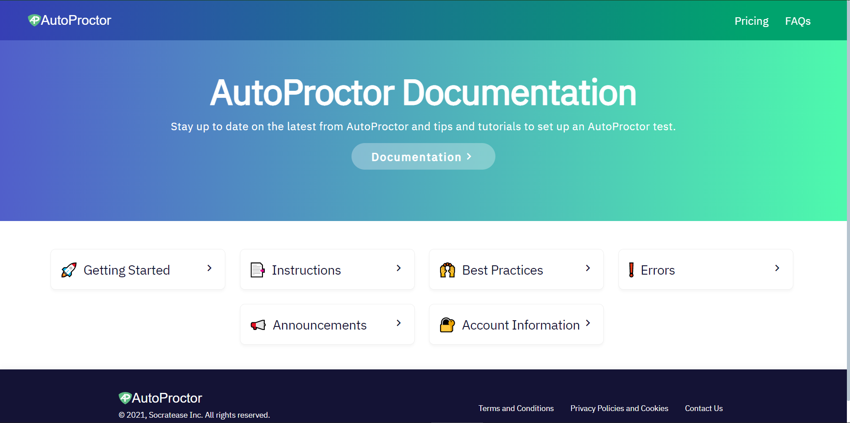The image size is (850, 423).
Task: Open Pricing in the top navigation
Action: coord(751,21)
